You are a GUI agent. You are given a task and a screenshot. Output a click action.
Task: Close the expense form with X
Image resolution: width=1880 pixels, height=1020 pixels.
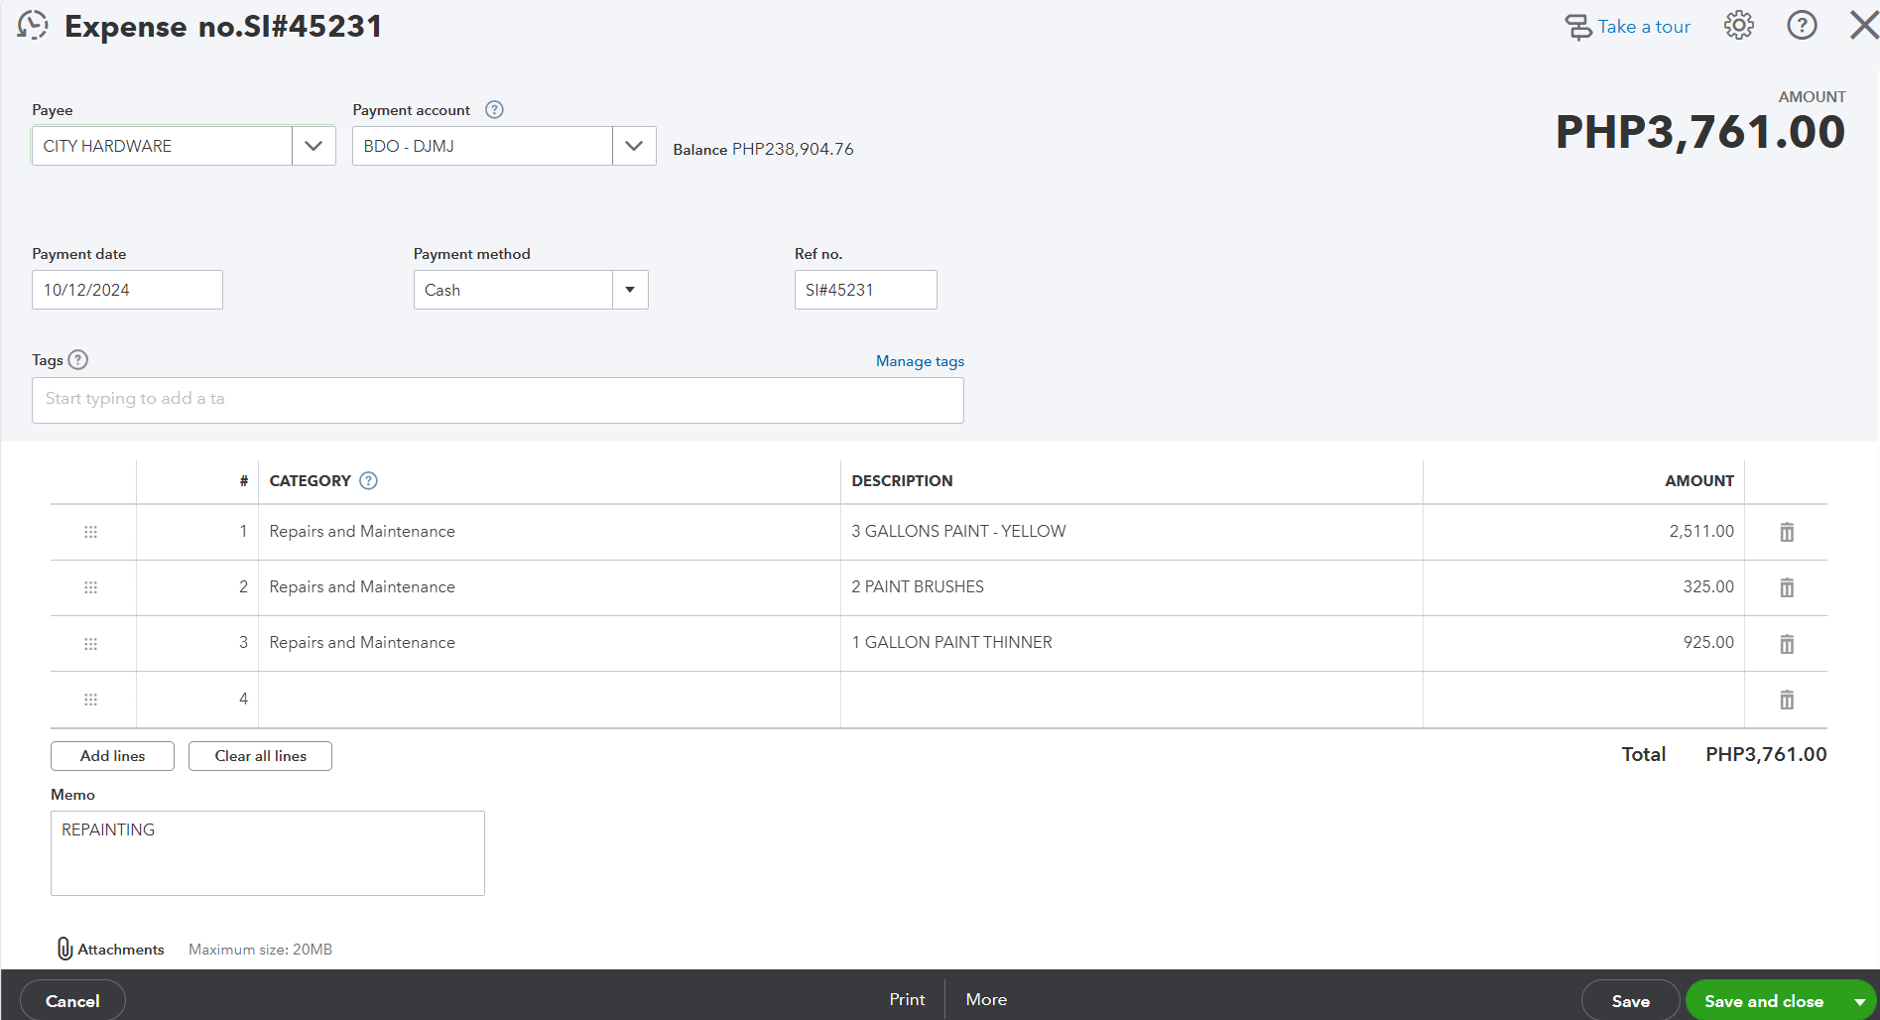1864,26
